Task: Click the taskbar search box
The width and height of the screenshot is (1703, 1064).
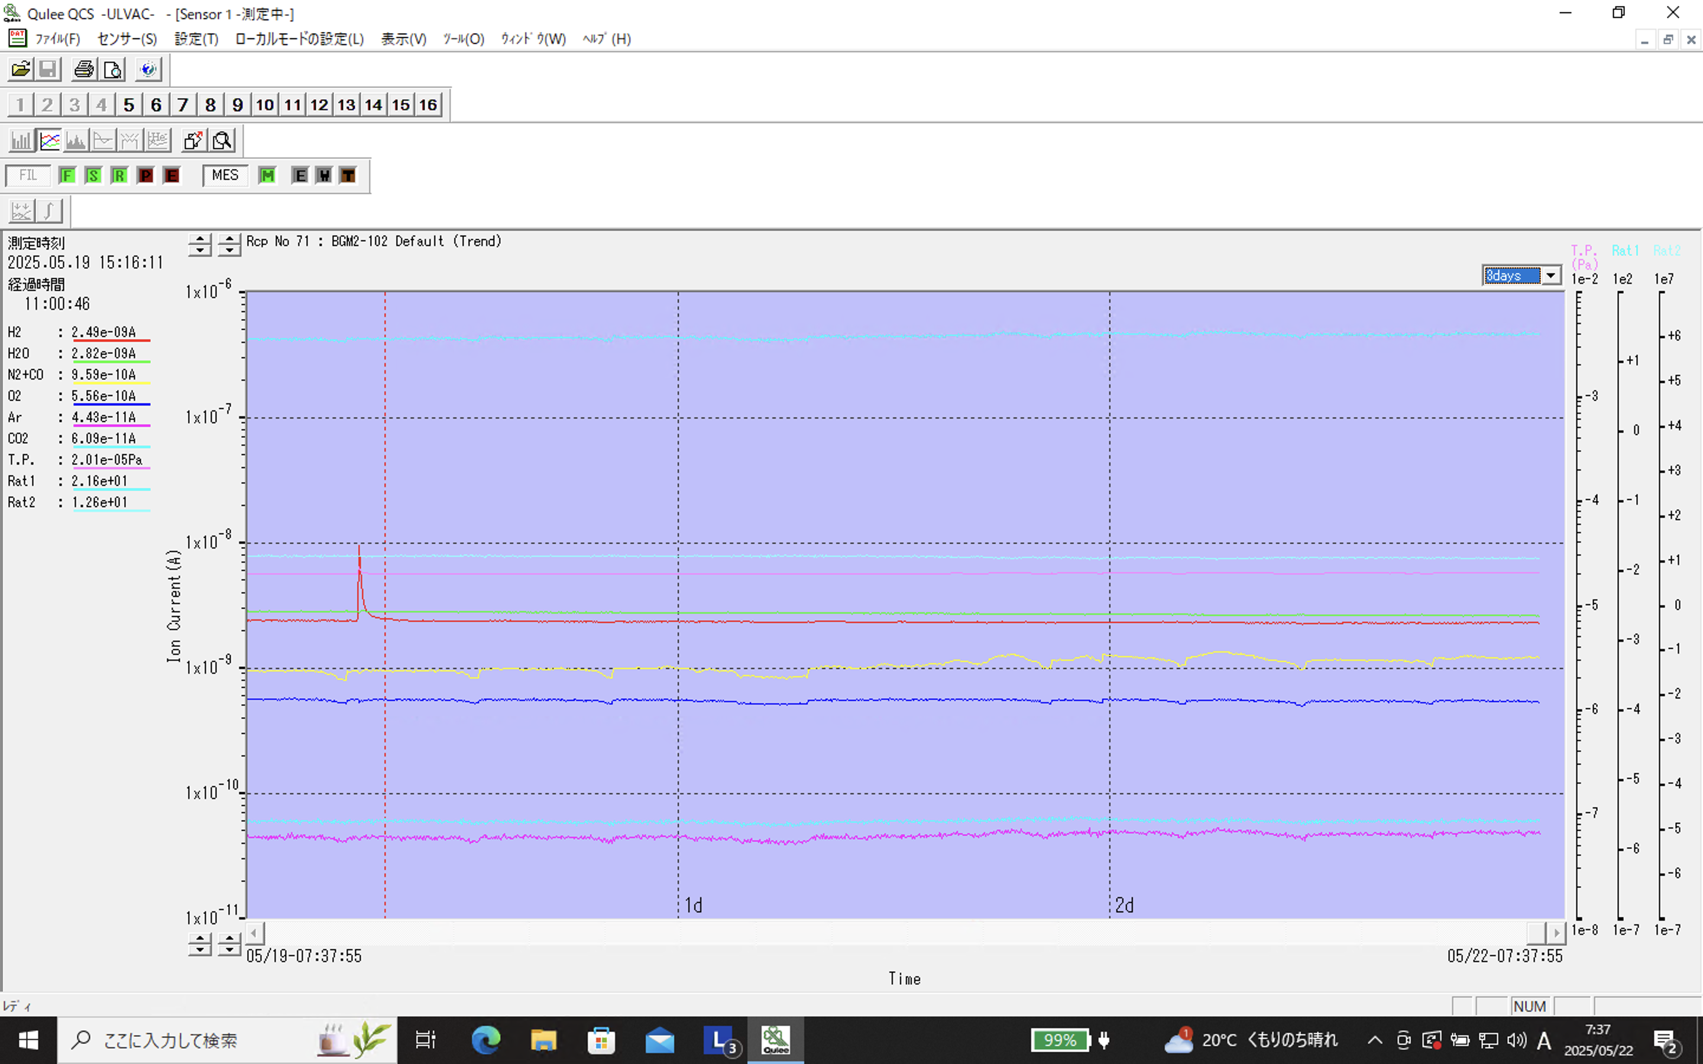Action: 227,1039
